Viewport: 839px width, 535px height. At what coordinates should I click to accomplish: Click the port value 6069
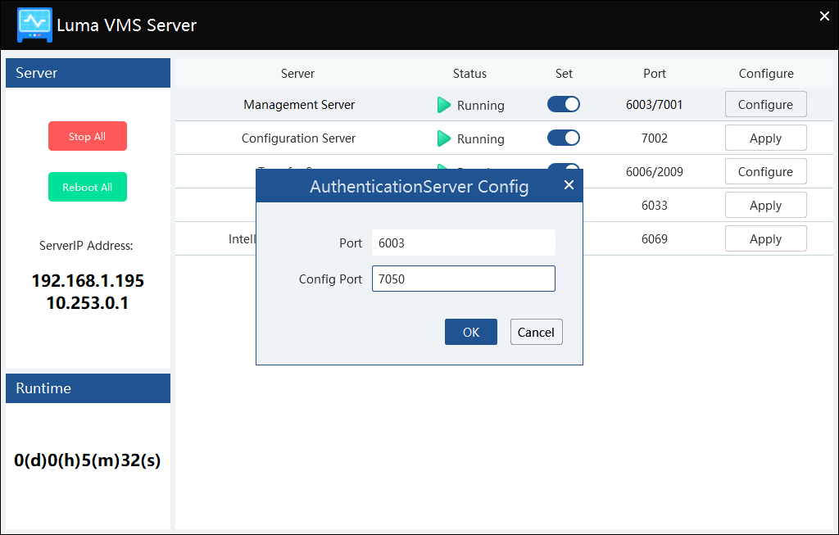[x=655, y=239]
